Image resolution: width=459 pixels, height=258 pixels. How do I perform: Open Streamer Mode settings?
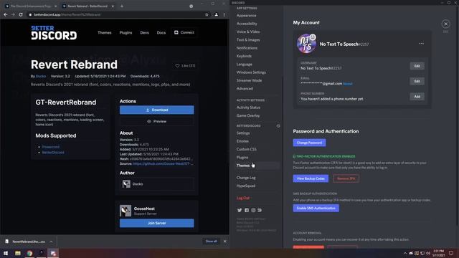tap(249, 80)
